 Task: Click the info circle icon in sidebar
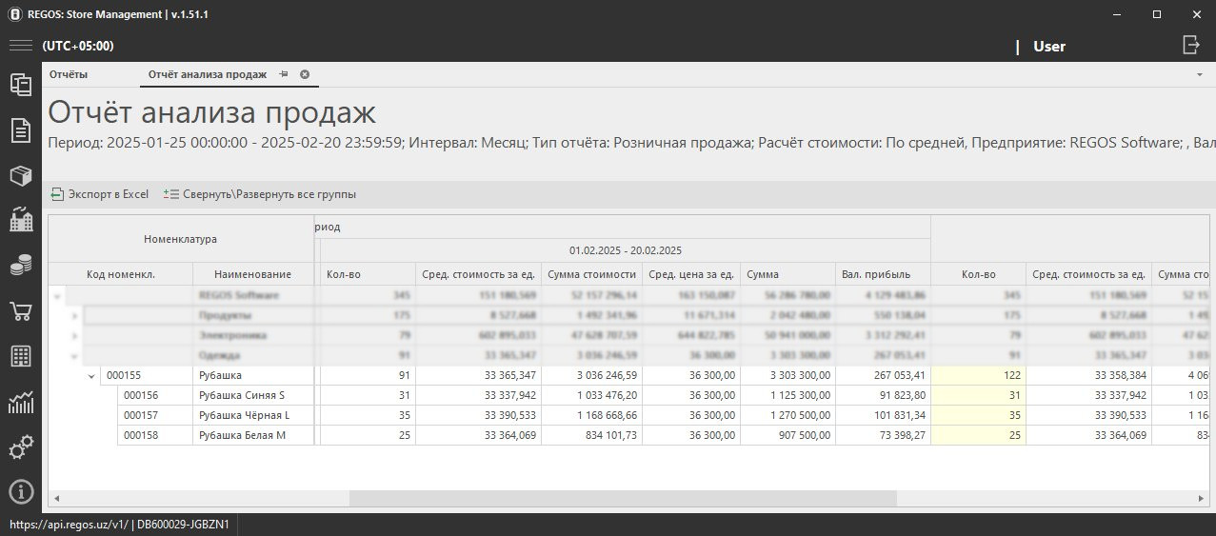20,491
